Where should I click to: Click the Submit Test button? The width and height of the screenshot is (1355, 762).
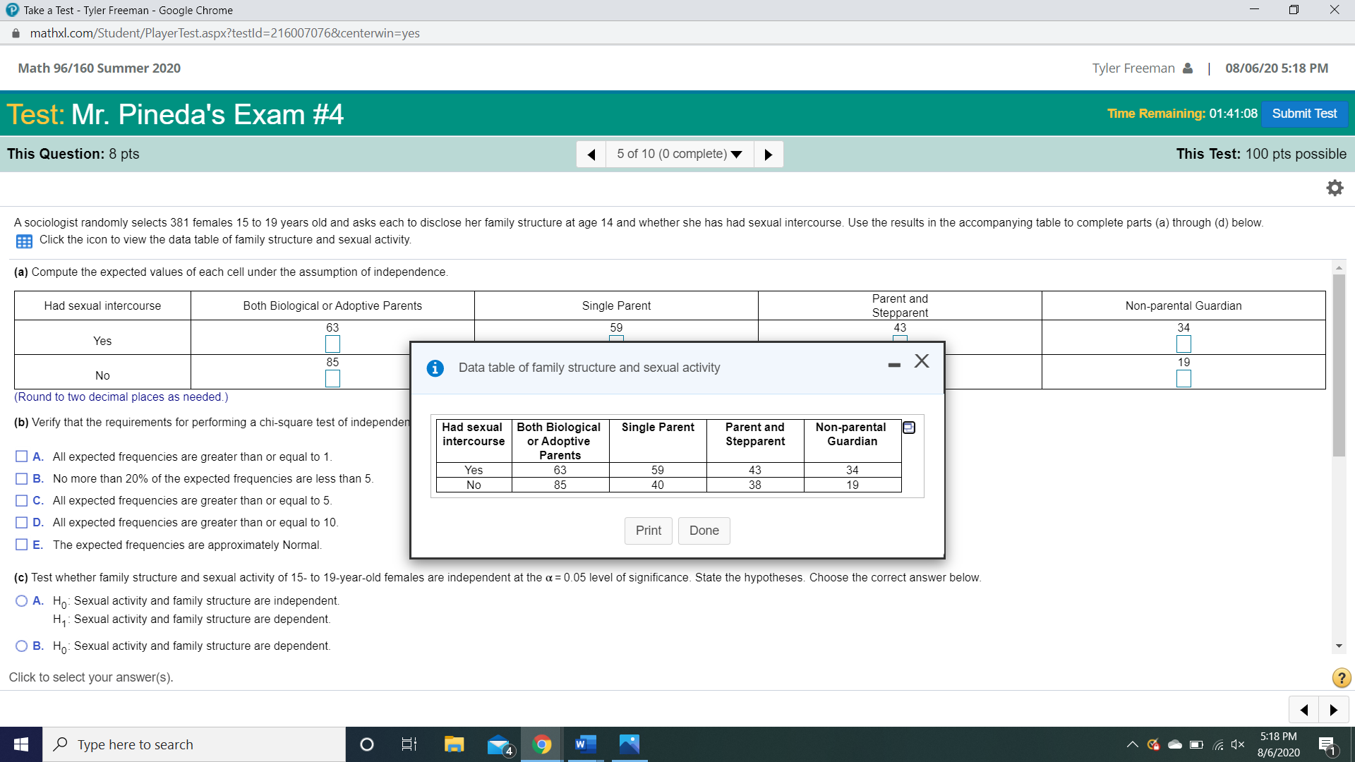[x=1304, y=114]
